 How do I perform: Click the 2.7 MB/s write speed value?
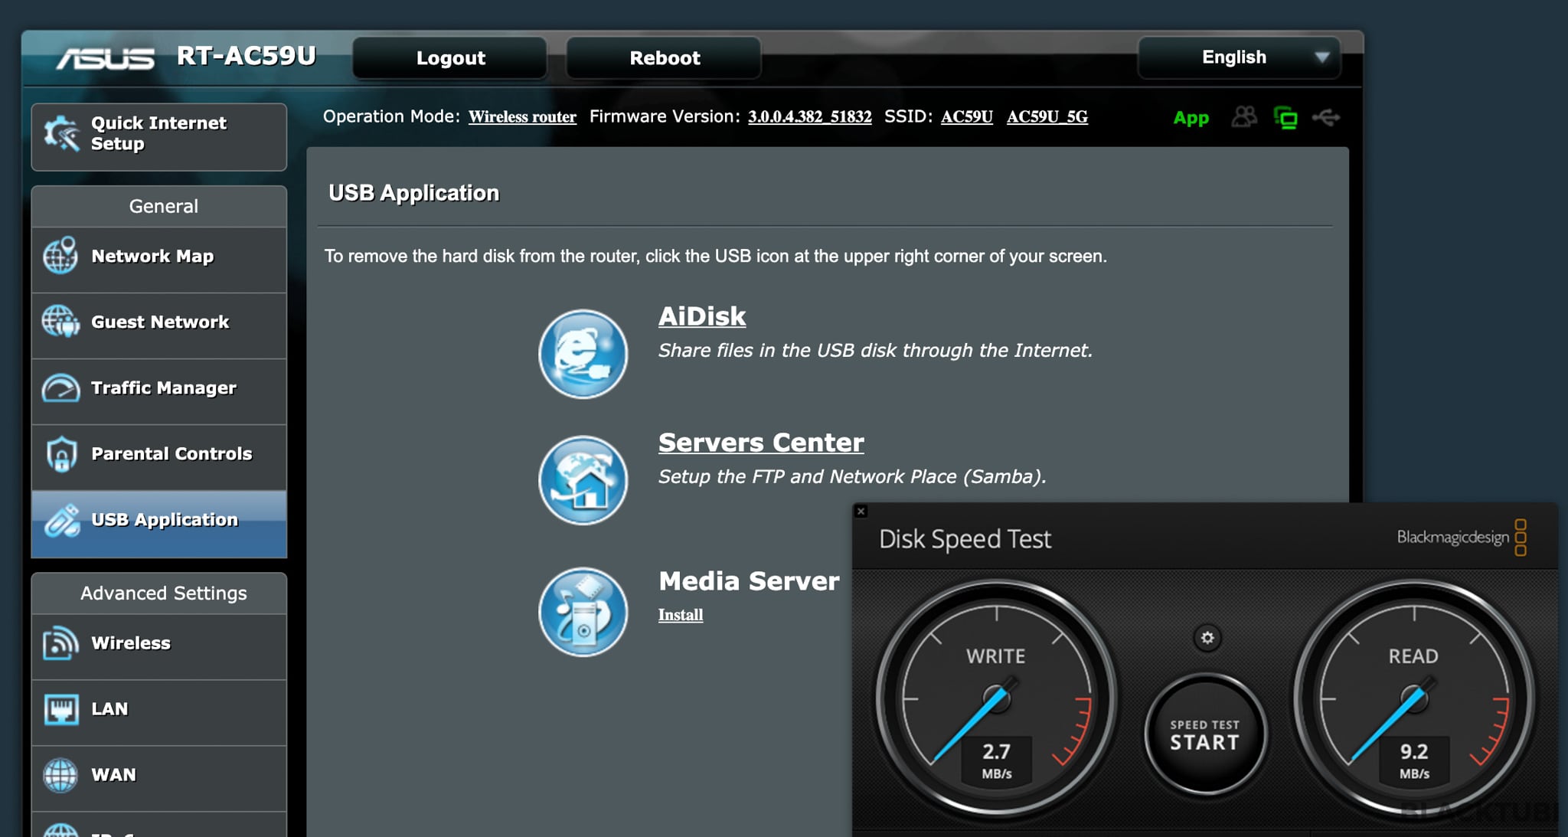[996, 760]
